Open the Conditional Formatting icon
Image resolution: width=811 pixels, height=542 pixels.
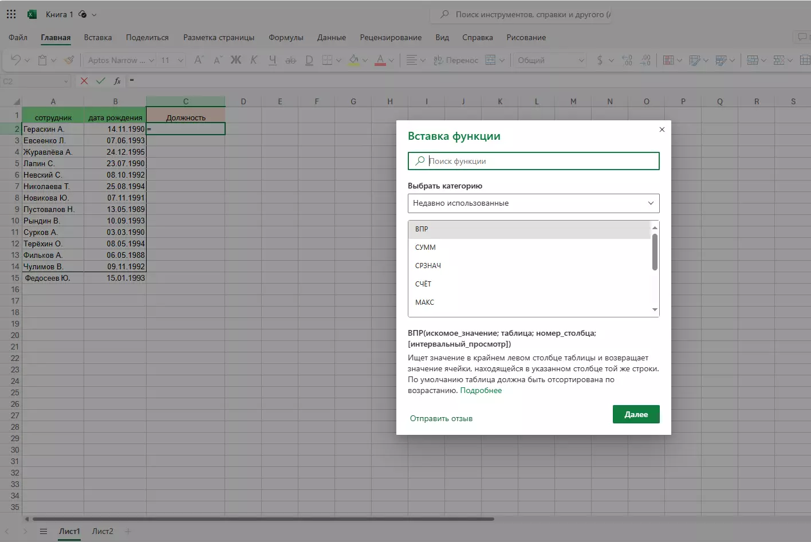(668, 60)
